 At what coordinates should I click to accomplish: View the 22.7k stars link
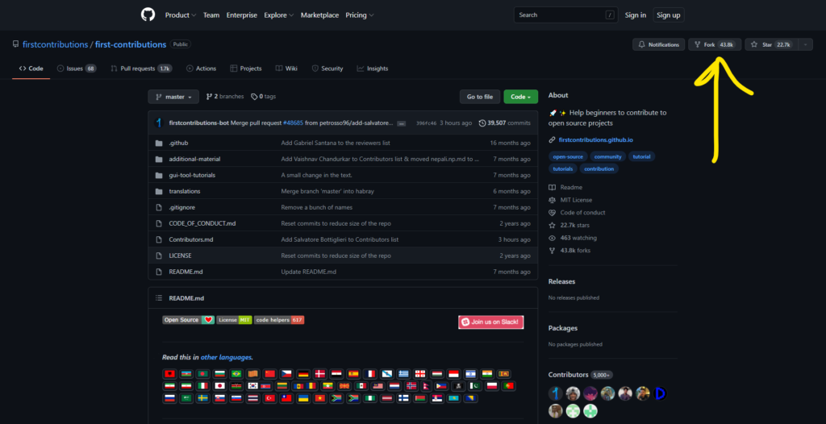pos(569,226)
